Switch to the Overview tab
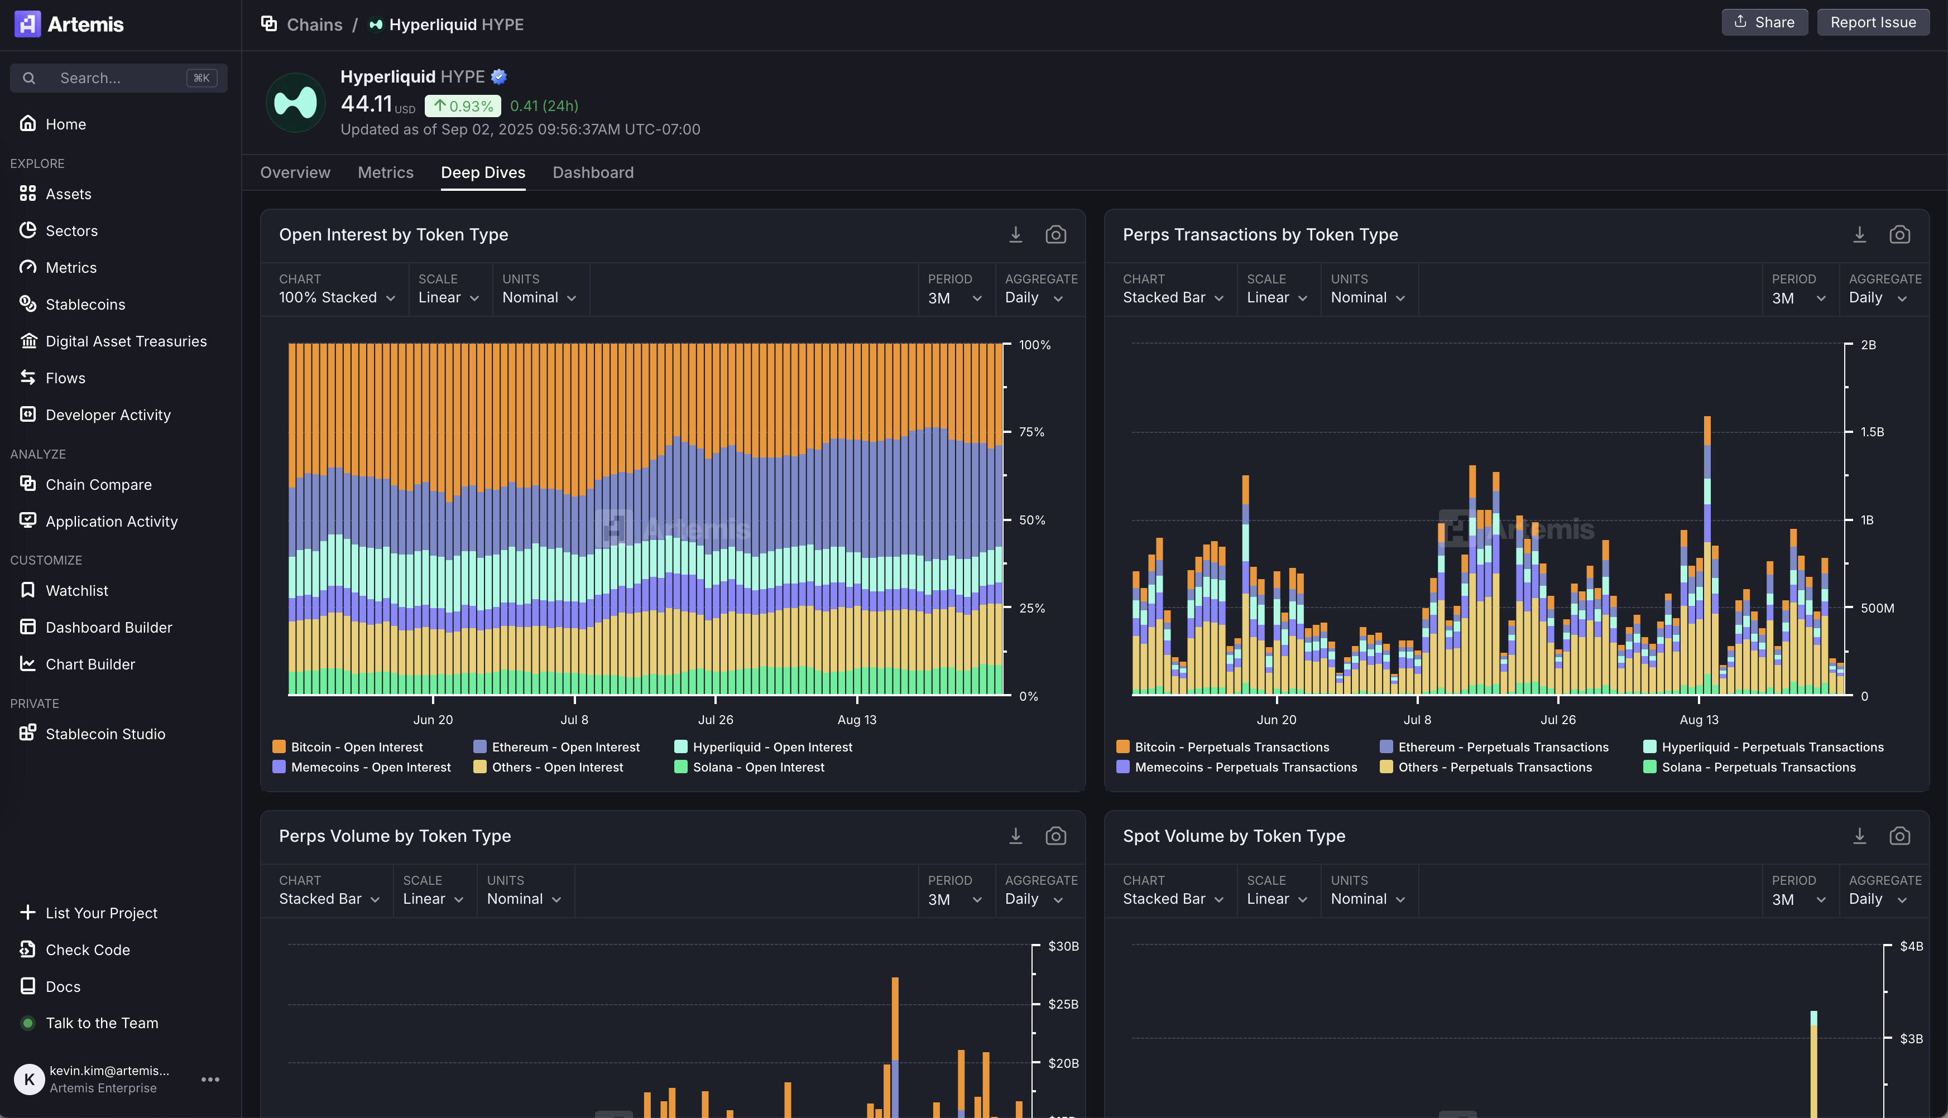This screenshot has height=1118, width=1948. [295, 172]
